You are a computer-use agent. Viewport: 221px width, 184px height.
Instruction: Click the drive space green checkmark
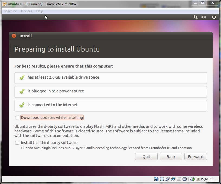click(22, 77)
